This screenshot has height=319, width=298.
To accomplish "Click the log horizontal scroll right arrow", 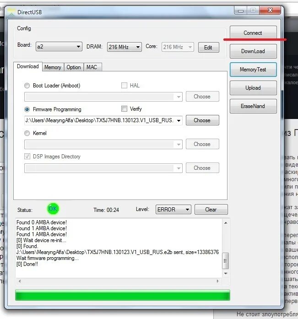I will click(x=217, y=281).
